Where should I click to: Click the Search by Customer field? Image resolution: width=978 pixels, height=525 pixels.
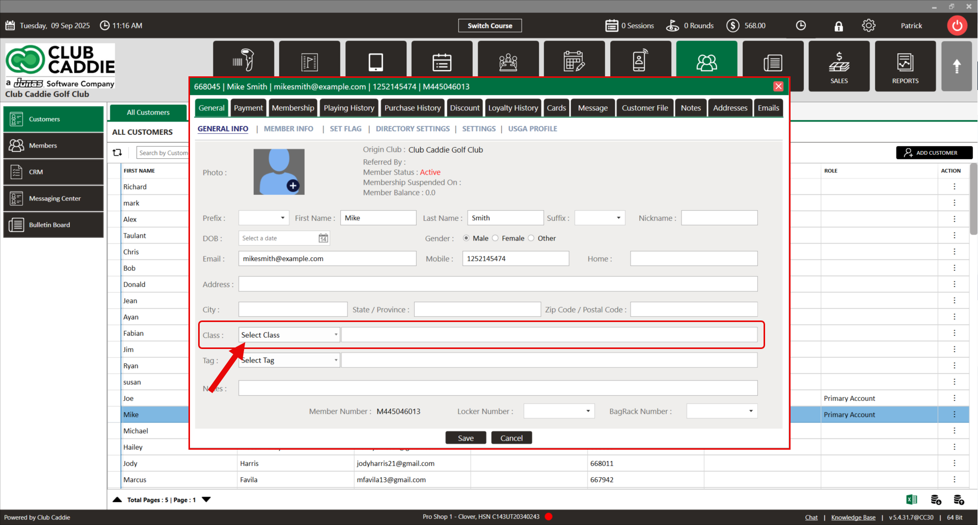coord(162,153)
